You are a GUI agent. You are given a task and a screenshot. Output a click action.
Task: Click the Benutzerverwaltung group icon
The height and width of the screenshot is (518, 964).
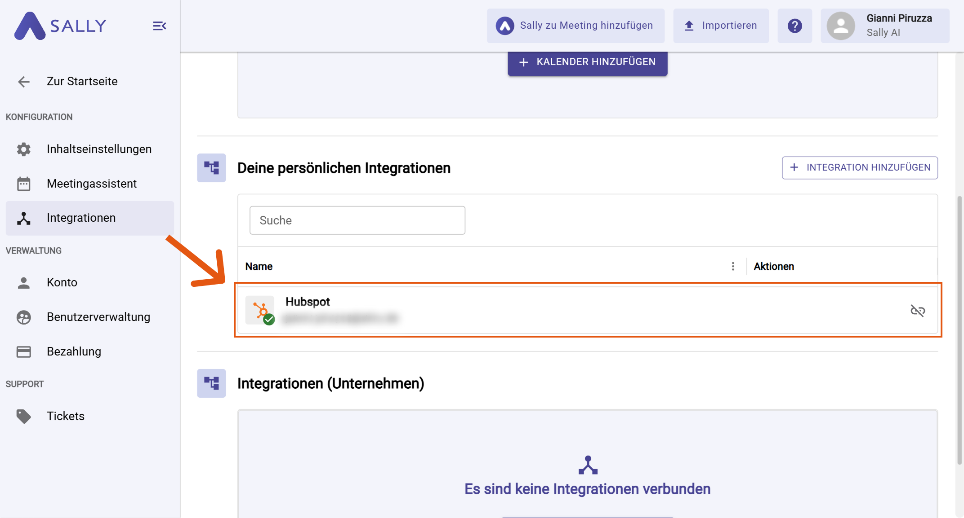pos(24,317)
